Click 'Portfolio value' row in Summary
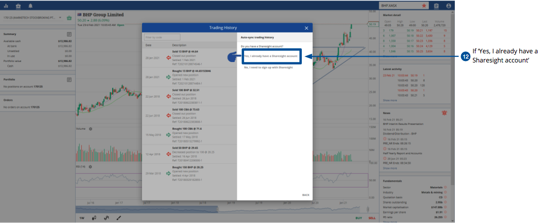Viewport: 540px width, 223px height. [38, 61]
